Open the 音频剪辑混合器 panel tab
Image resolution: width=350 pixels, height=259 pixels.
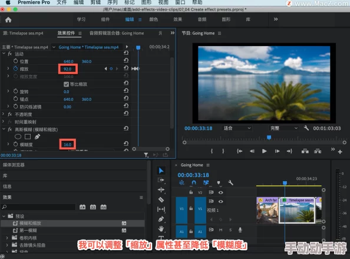[117, 33]
